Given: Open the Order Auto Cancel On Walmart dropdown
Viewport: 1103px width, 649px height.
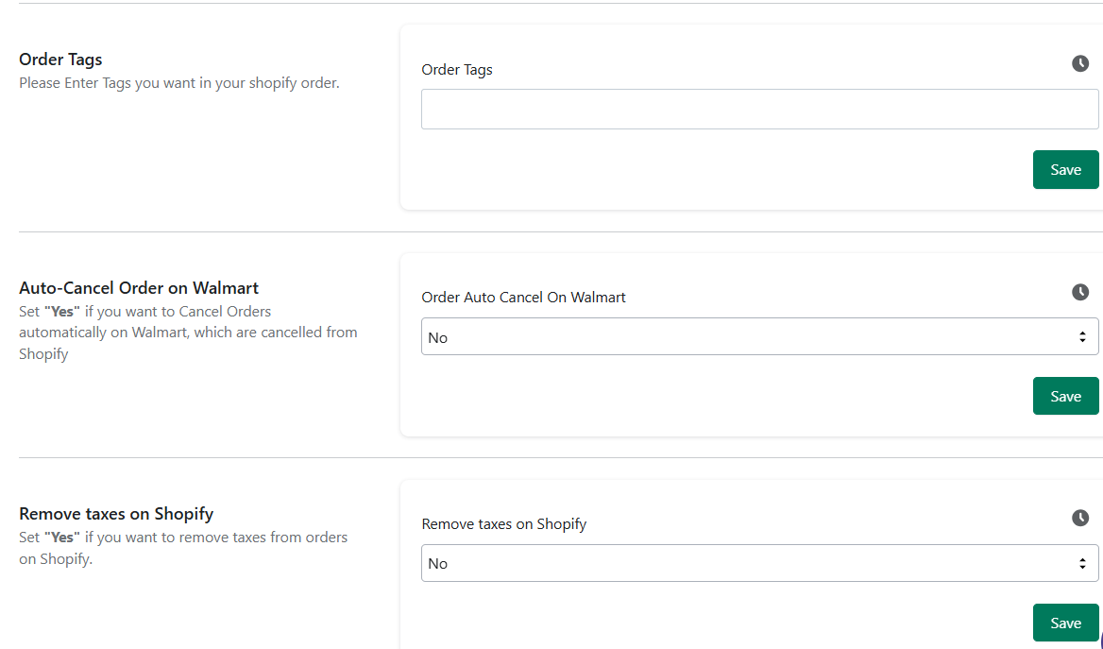Looking at the screenshot, I should 759,336.
